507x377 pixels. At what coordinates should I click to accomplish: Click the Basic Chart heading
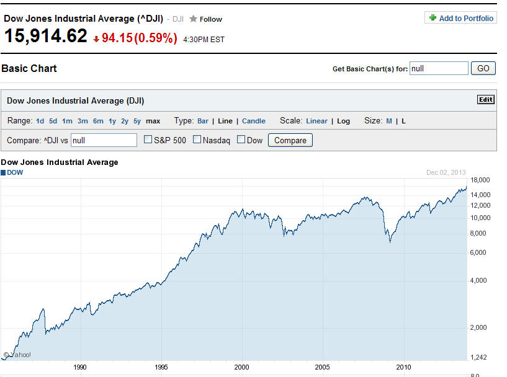29,68
